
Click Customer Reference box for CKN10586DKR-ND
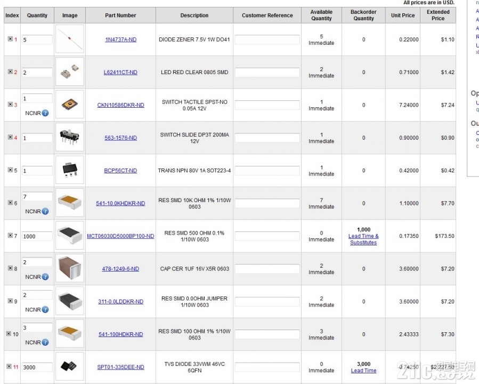pos(267,105)
